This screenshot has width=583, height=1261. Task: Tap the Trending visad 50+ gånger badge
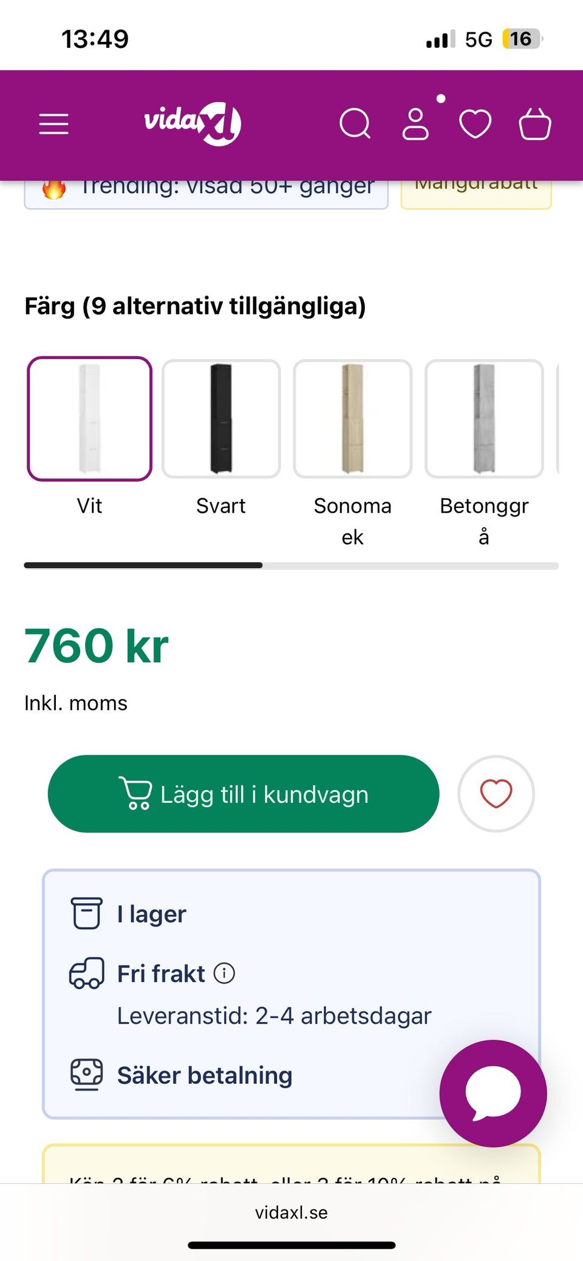point(206,193)
